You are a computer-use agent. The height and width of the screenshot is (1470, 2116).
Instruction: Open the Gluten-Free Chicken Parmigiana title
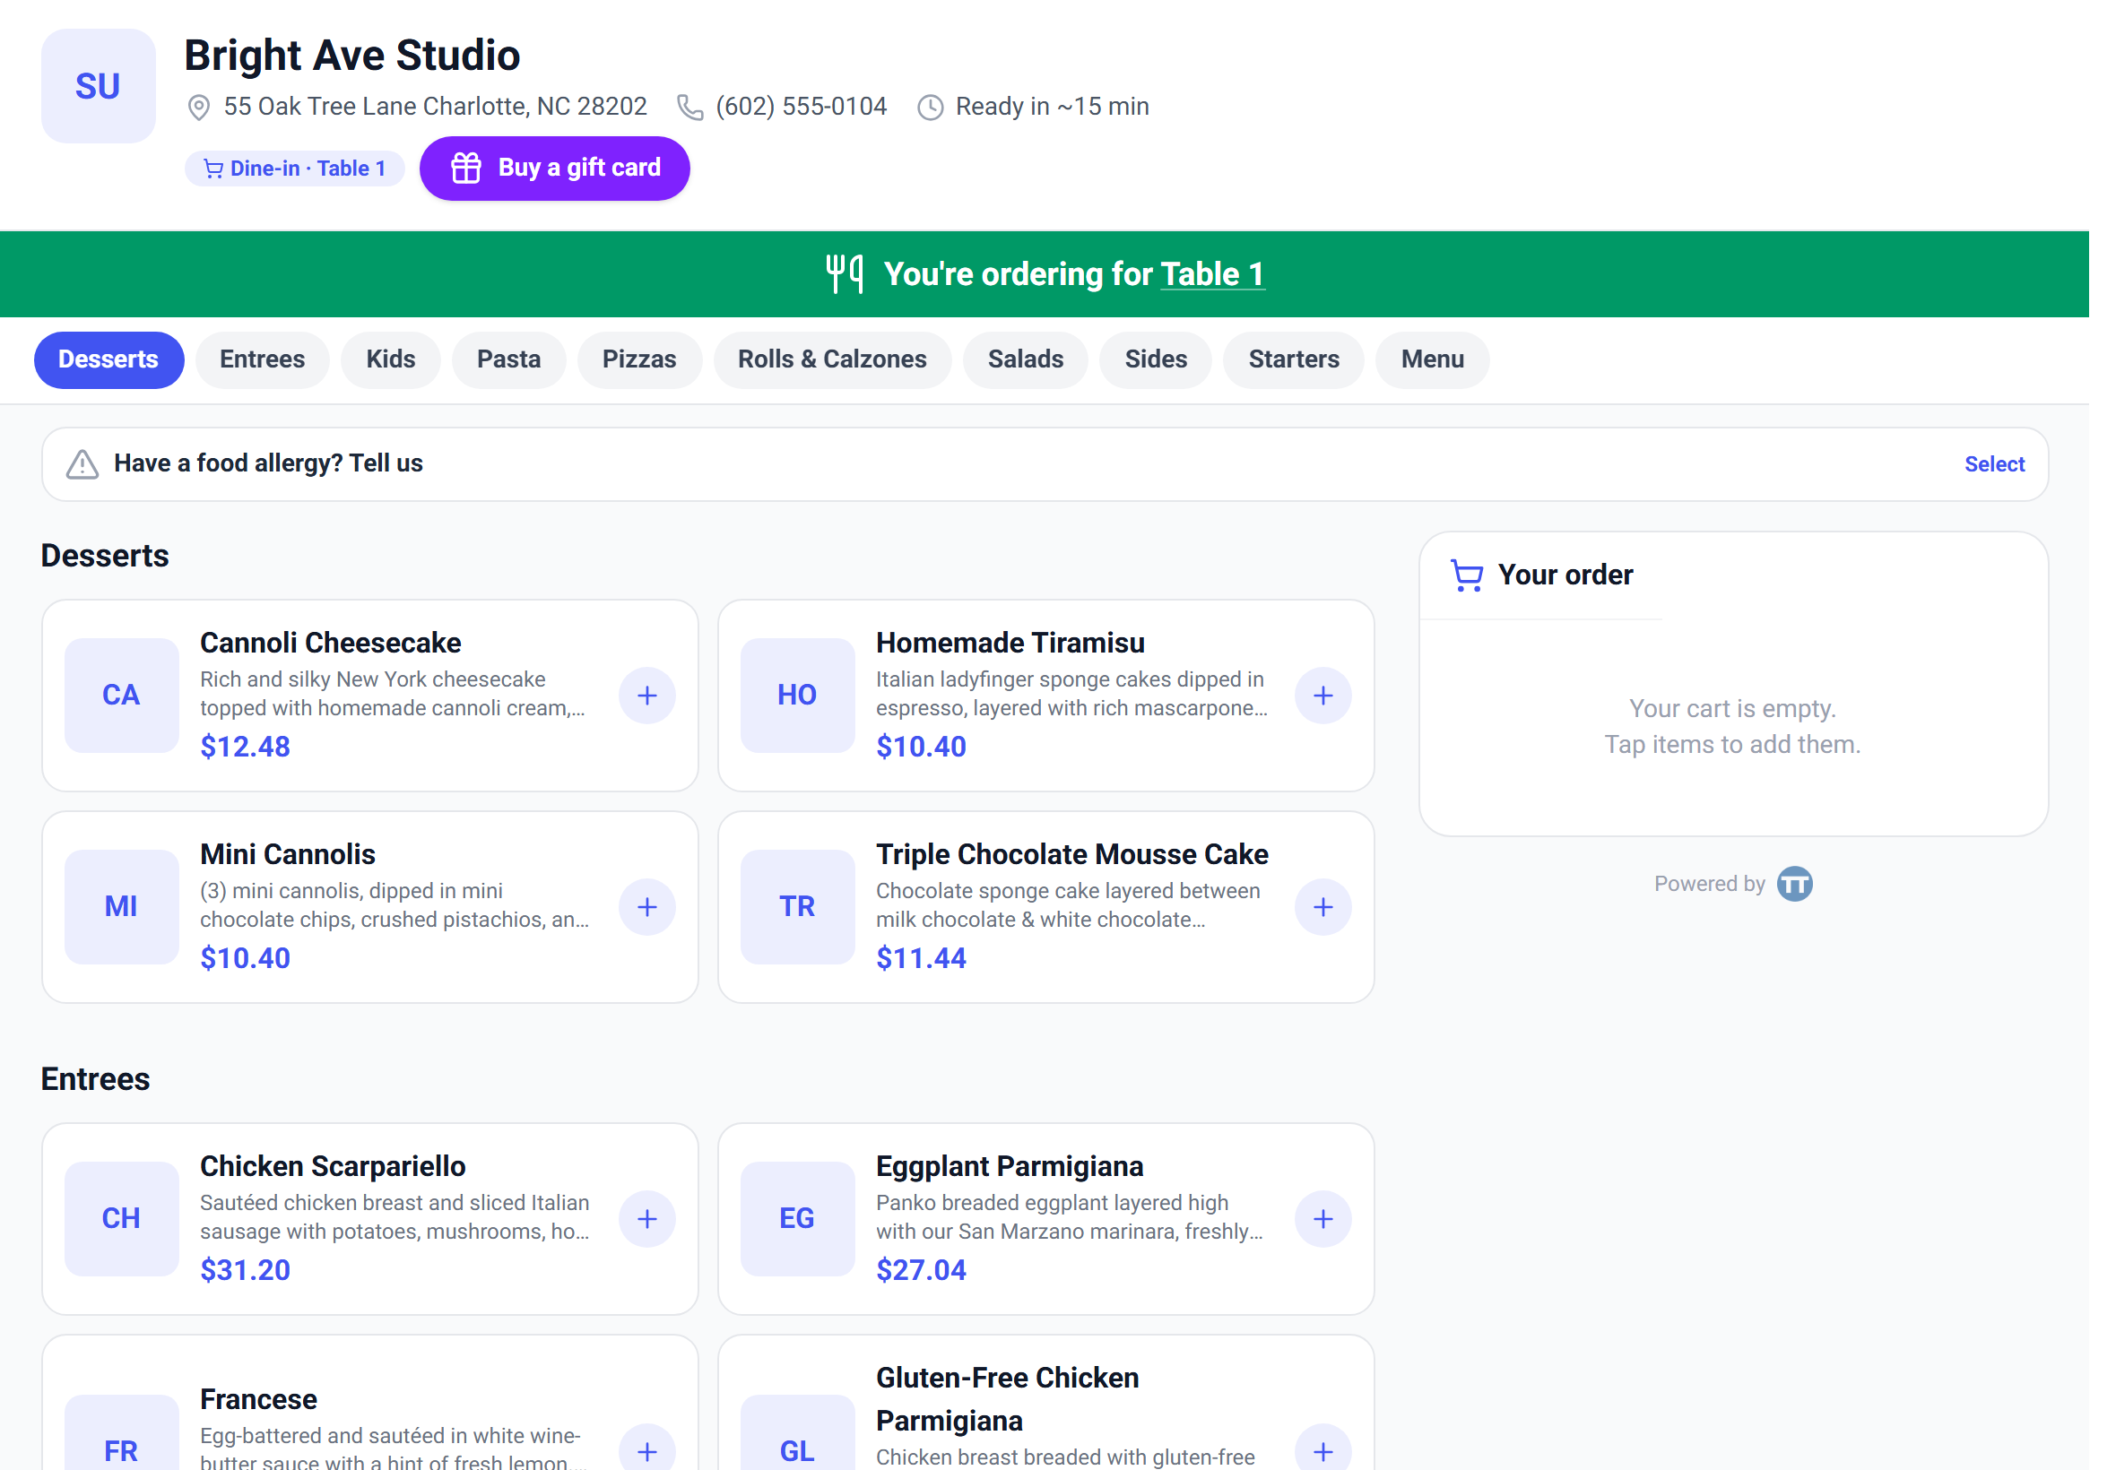(x=1008, y=1400)
